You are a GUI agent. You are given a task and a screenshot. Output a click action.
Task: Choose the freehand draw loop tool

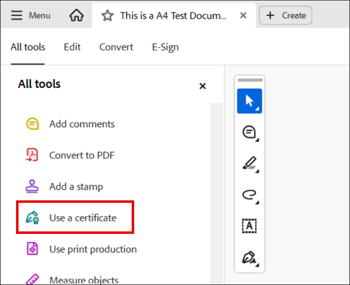click(x=249, y=194)
